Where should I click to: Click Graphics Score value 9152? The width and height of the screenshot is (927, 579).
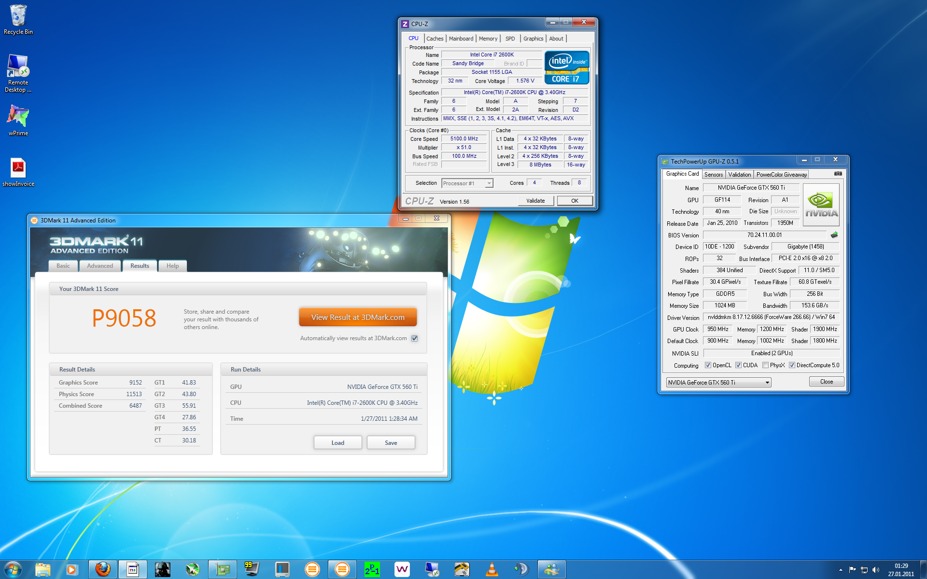click(135, 383)
